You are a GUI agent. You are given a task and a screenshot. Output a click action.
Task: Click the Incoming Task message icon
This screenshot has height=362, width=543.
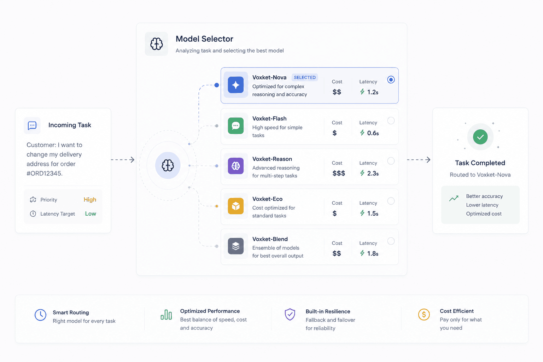tap(32, 125)
